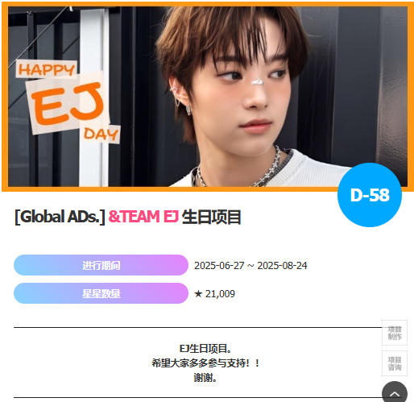
Task: Select the 星星数量 gradient label
Action: [101, 293]
